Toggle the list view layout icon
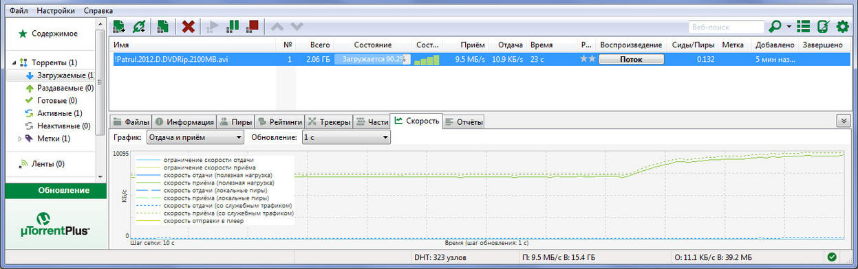 [x=803, y=27]
